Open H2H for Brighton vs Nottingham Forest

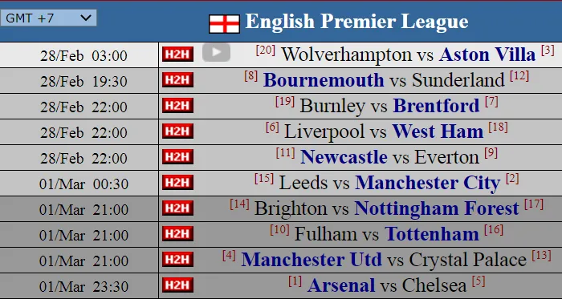coord(177,208)
